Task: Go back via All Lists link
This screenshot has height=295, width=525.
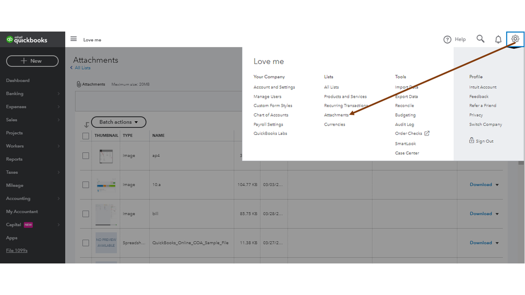Action: pyautogui.click(x=83, y=68)
